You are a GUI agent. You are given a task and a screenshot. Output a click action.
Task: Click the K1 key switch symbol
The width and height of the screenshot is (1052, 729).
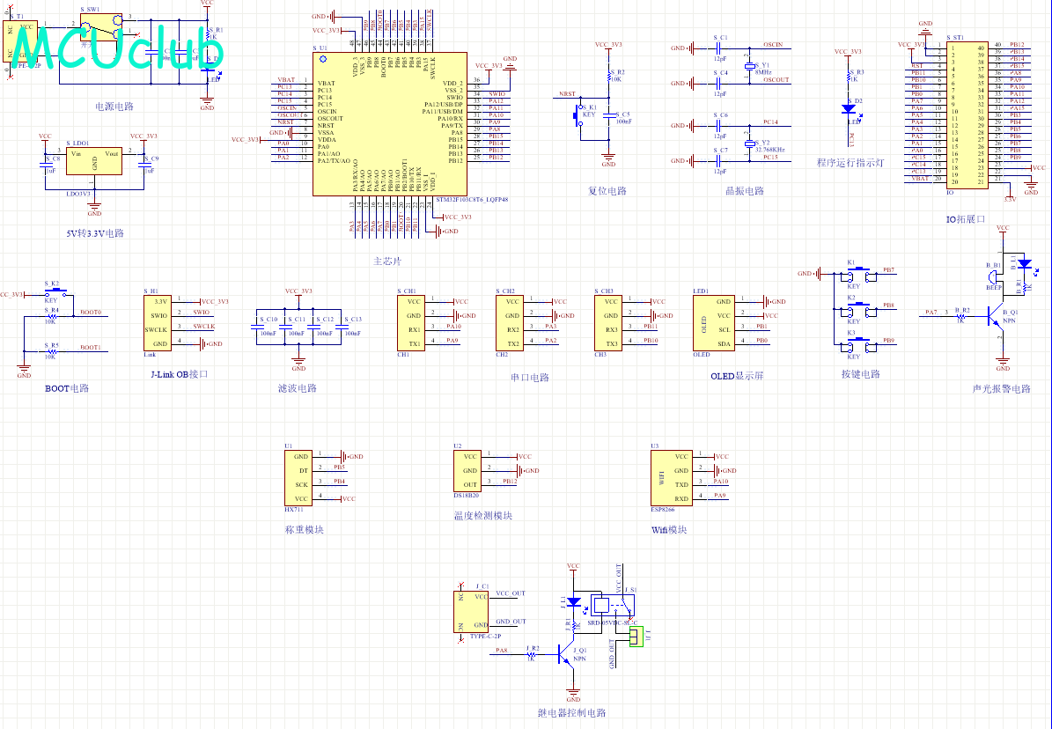click(x=861, y=274)
